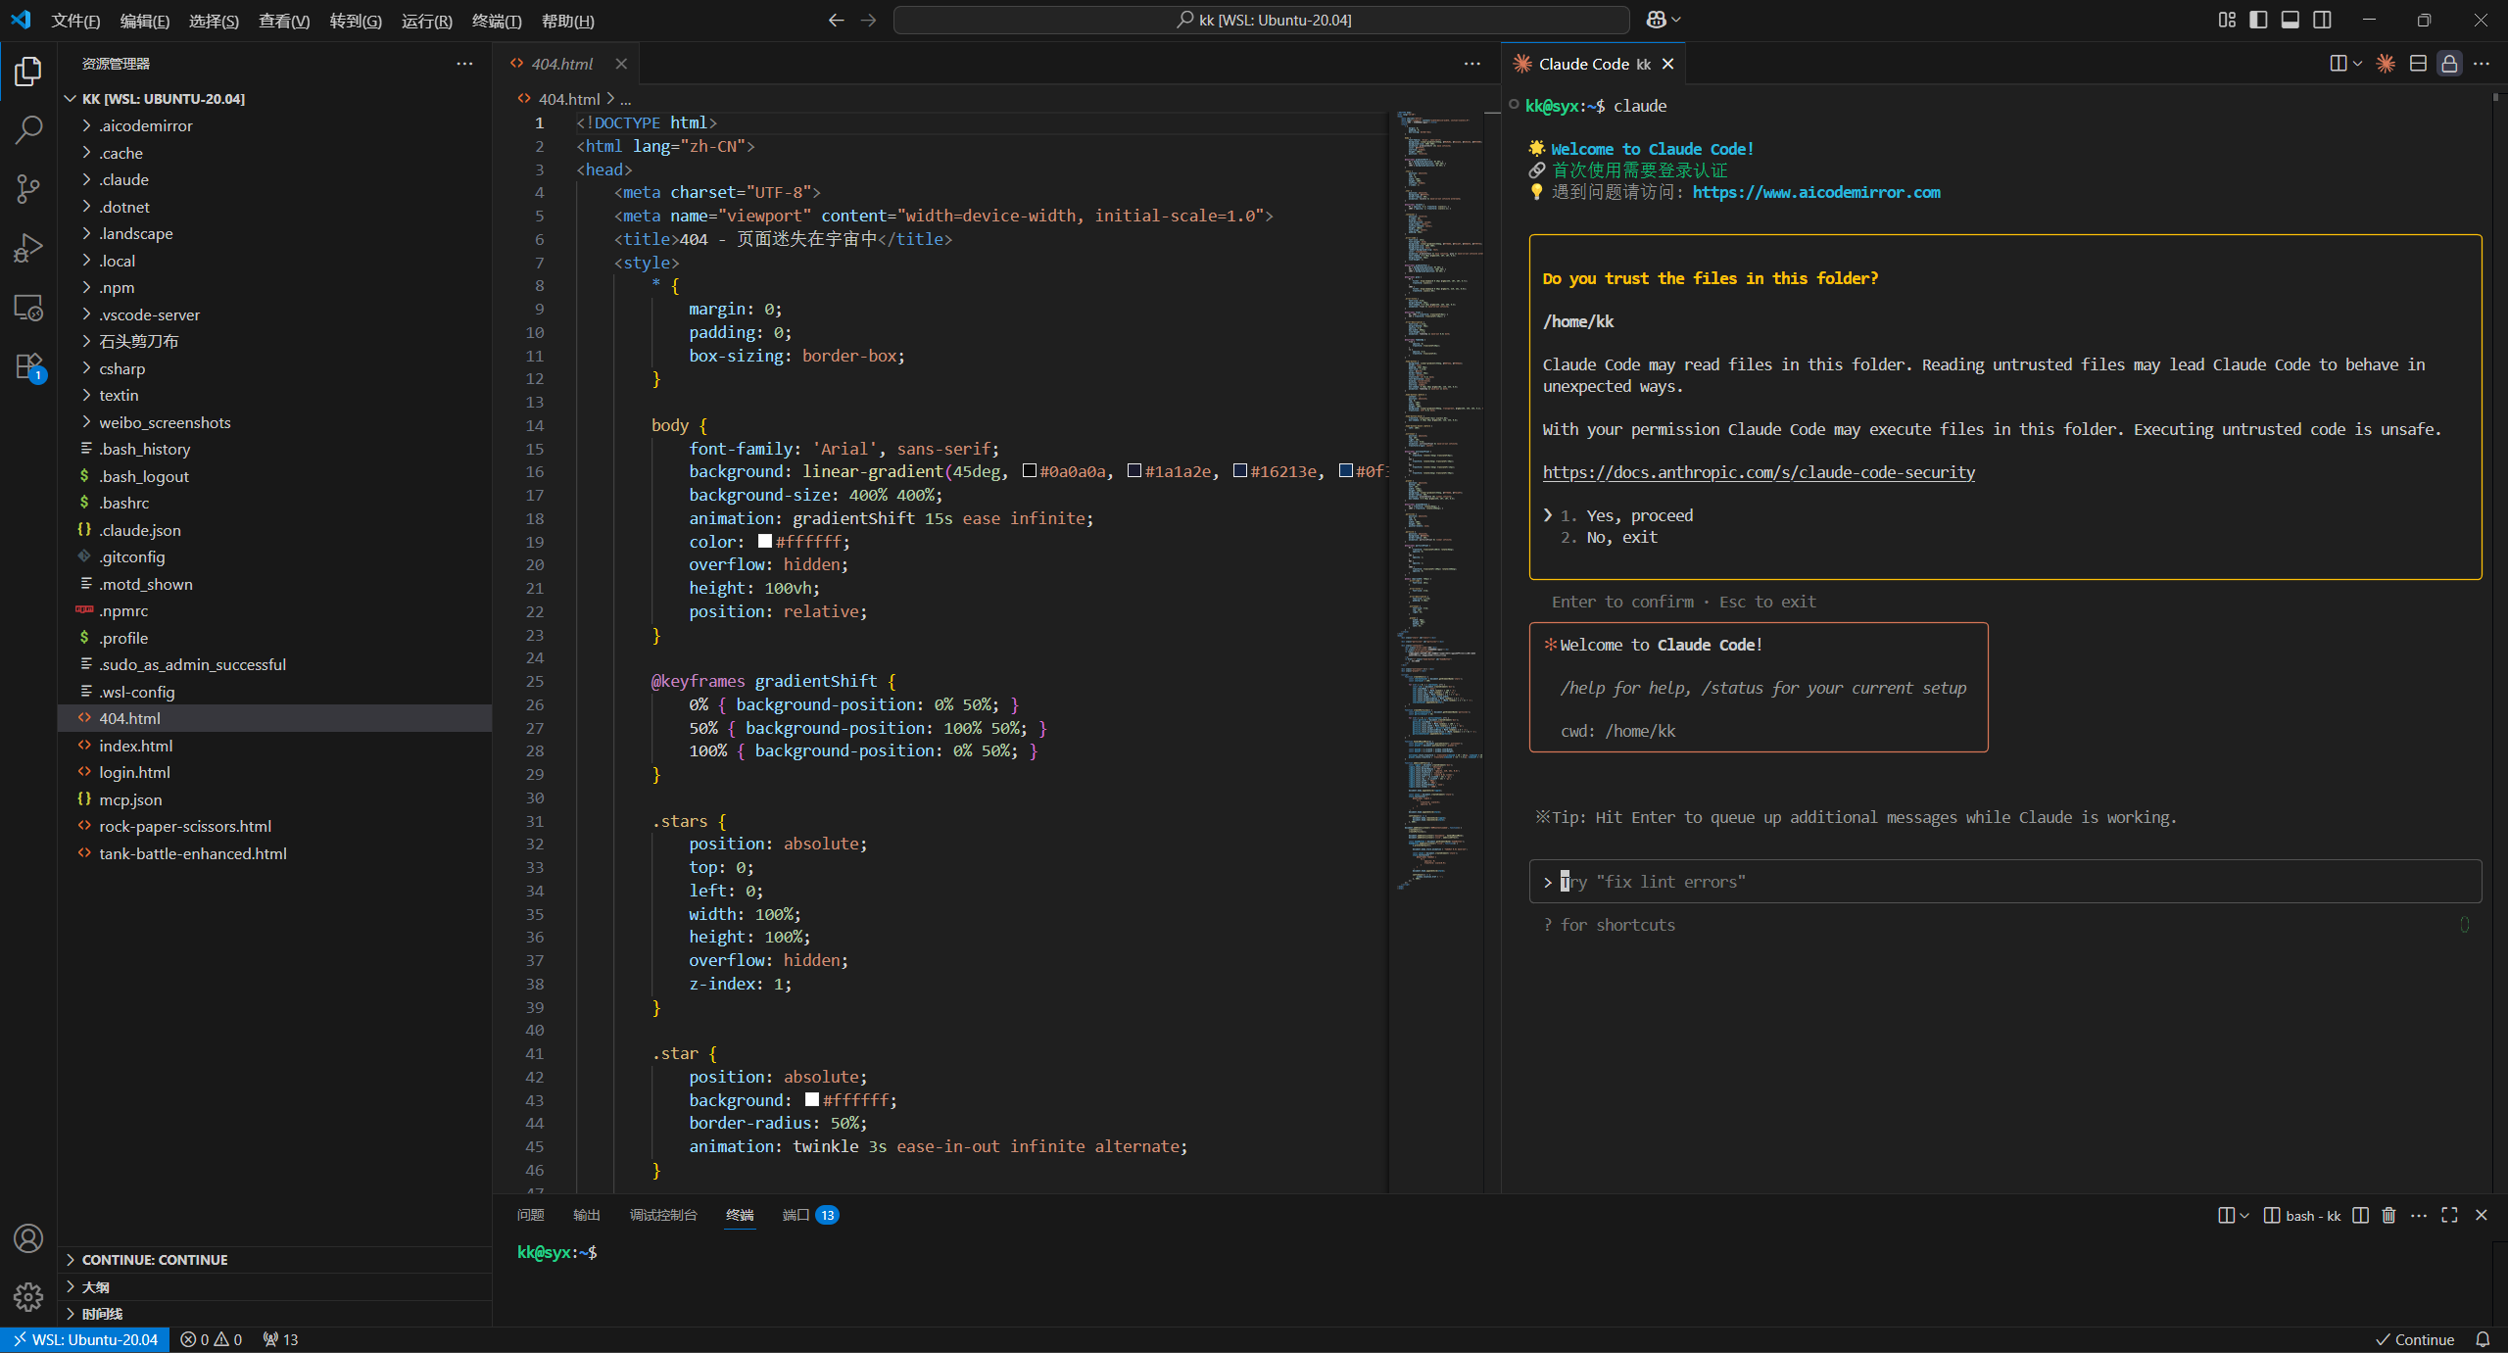Open Customize Layout icon

coord(2227,20)
